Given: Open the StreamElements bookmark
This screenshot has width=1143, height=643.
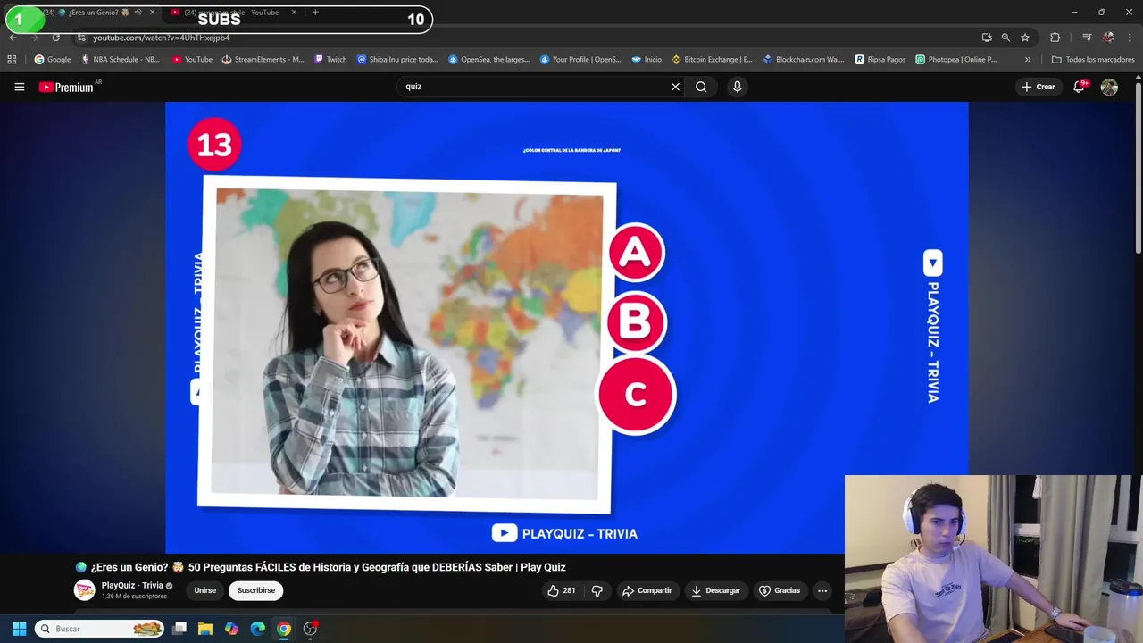Looking at the screenshot, I should click(263, 60).
